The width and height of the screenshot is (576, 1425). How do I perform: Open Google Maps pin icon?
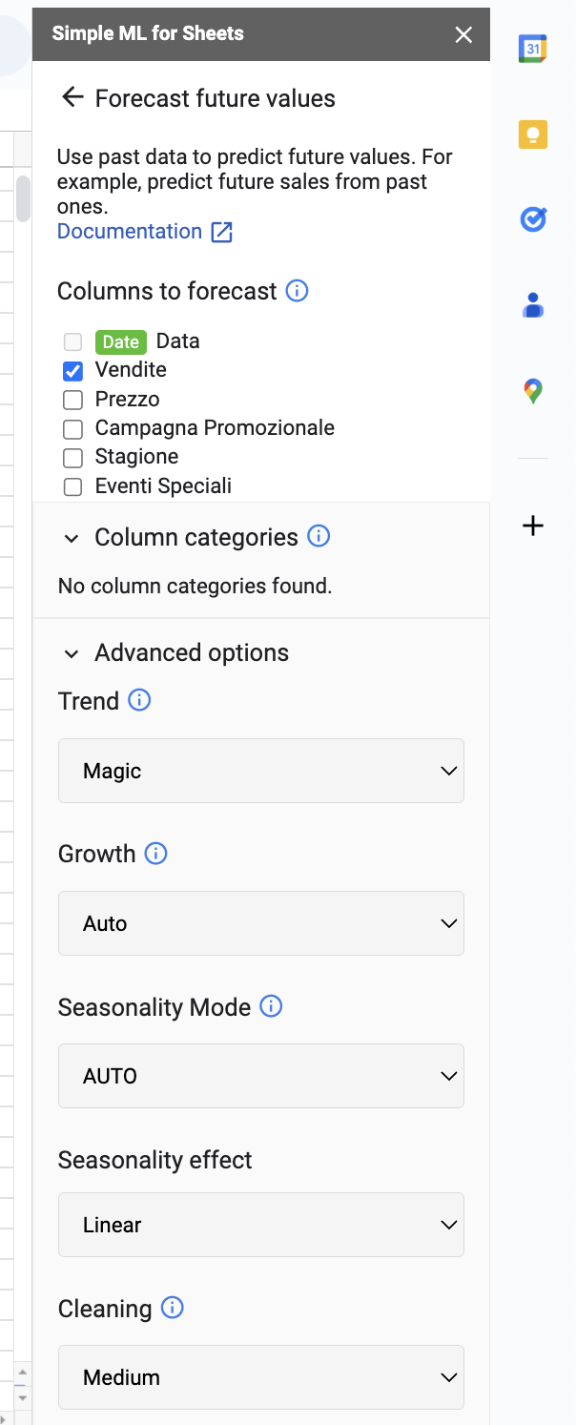click(x=532, y=391)
